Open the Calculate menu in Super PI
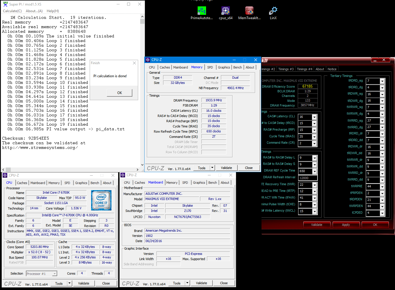 tap(12, 11)
